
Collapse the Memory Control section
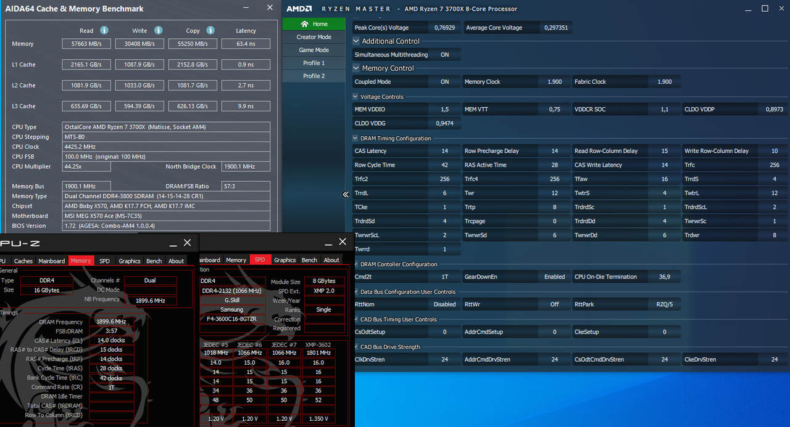(356, 68)
